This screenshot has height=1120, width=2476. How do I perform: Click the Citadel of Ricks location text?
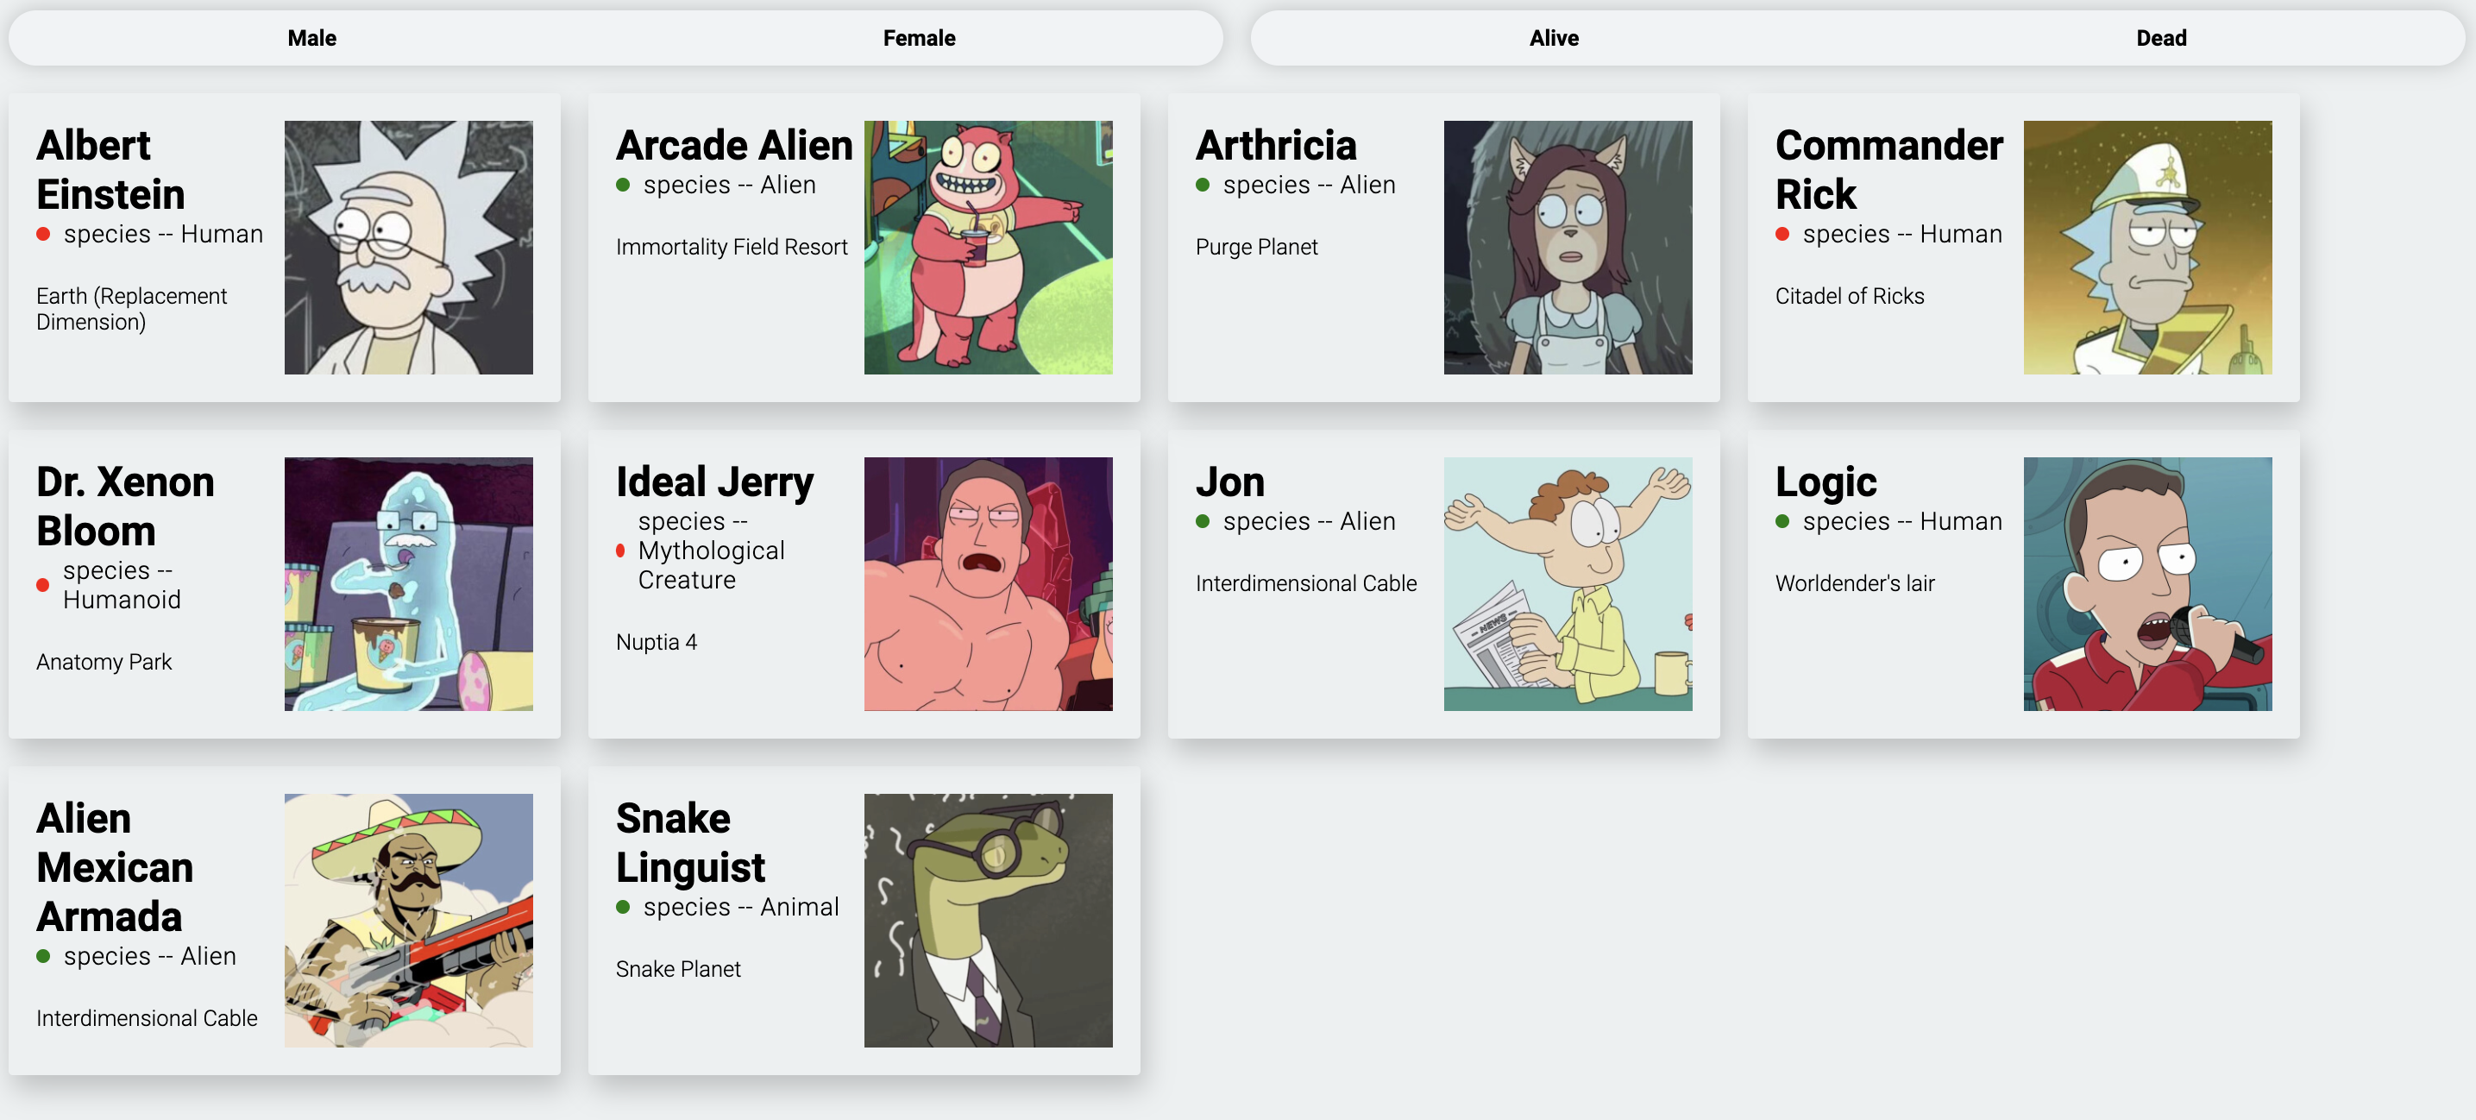point(1851,296)
